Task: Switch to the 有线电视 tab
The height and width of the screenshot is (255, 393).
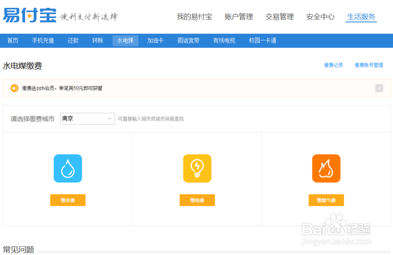Action: click(224, 40)
